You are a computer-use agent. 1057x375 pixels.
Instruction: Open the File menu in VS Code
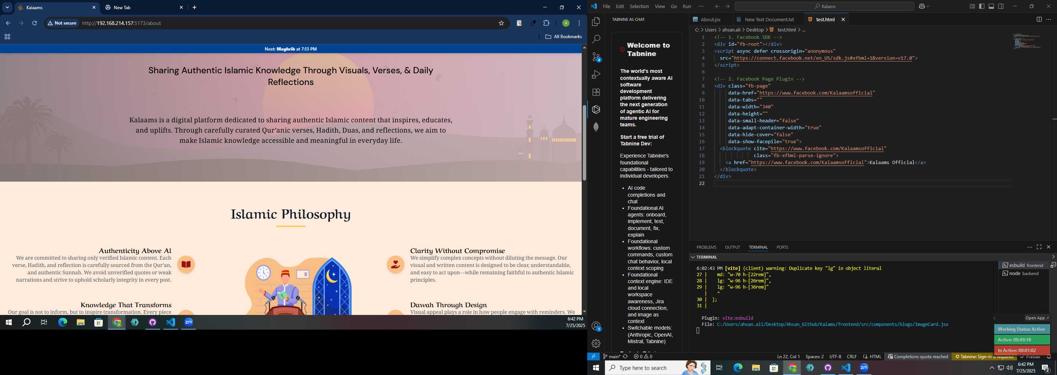click(x=606, y=6)
